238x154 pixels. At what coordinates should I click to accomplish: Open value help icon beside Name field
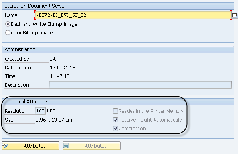tap(235, 15)
